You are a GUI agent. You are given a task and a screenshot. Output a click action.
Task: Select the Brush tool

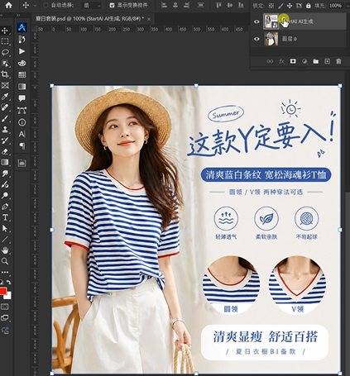point(5,118)
